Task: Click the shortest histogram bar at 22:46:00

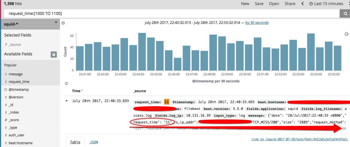Action: [178, 64]
